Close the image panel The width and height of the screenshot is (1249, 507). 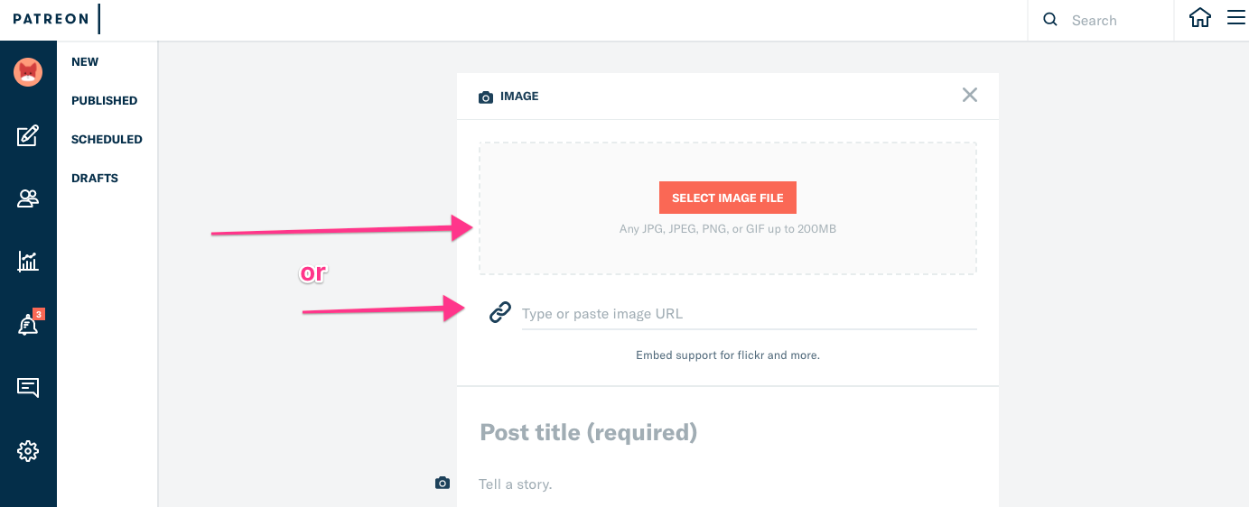(969, 95)
